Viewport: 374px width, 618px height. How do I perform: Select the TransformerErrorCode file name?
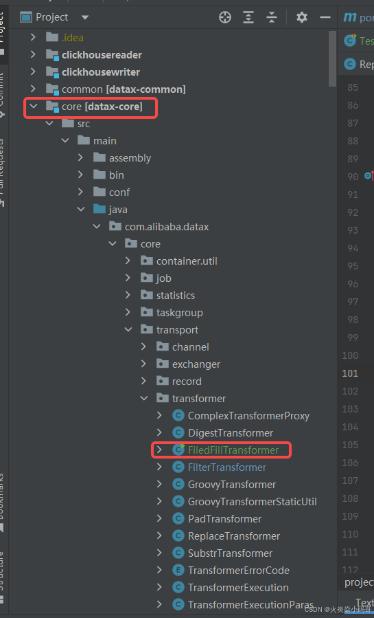click(239, 571)
